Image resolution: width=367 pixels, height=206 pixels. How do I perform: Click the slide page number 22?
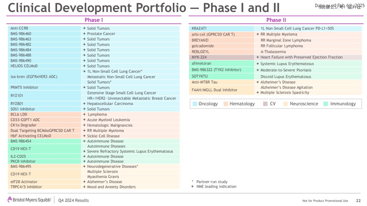click(x=358, y=201)
